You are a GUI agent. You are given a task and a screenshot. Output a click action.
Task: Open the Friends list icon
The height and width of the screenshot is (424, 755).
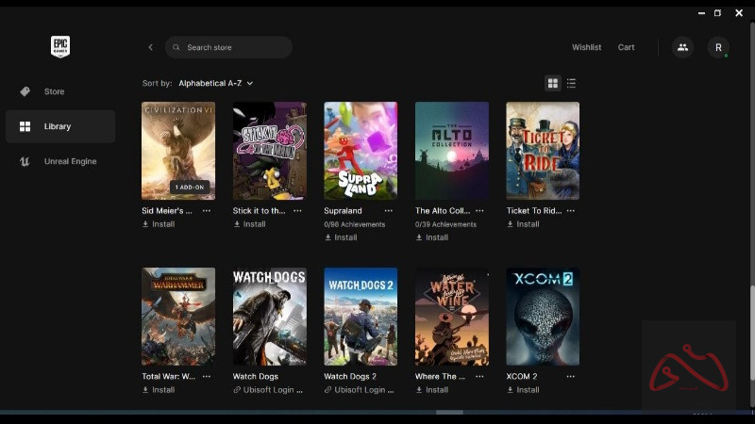tap(682, 47)
